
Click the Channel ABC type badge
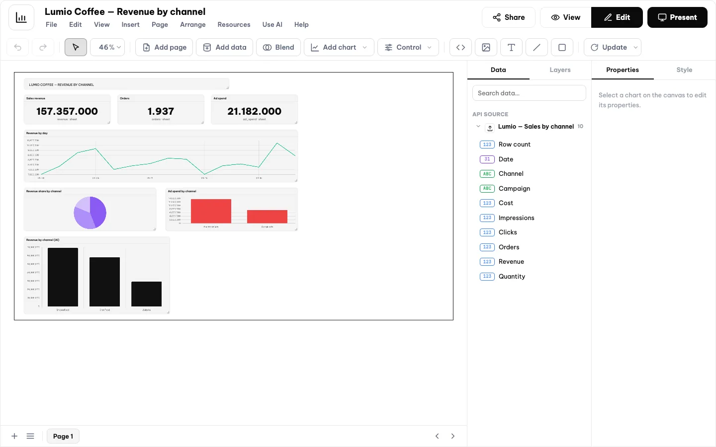pyautogui.click(x=487, y=174)
